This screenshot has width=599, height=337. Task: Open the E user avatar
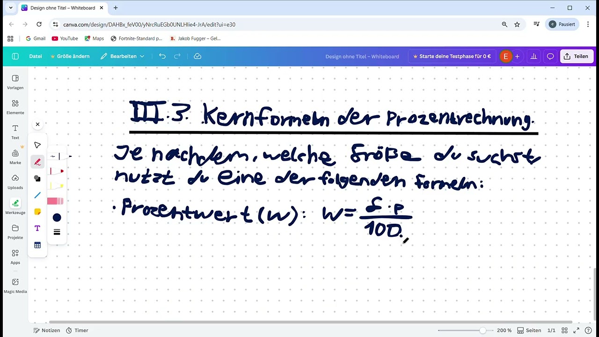pyautogui.click(x=505, y=56)
